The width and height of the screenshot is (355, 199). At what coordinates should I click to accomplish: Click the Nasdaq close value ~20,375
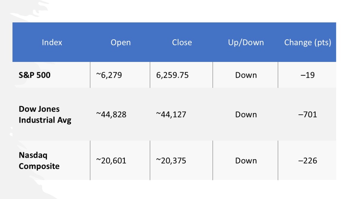tap(171, 161)
